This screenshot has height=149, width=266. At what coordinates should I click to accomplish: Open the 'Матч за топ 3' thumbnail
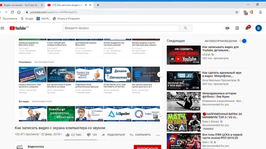click(x=184, y=122)
